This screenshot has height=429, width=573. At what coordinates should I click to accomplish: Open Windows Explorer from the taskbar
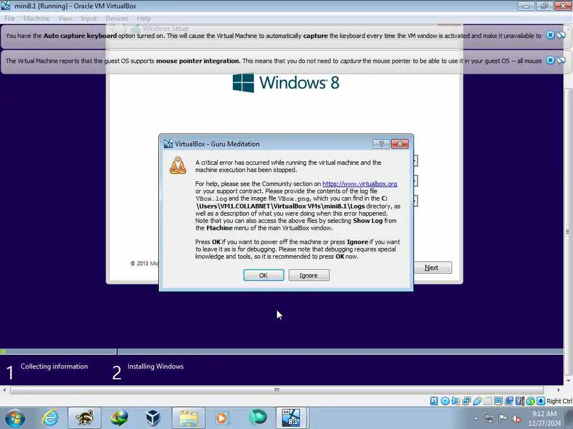tap(189, 418)
